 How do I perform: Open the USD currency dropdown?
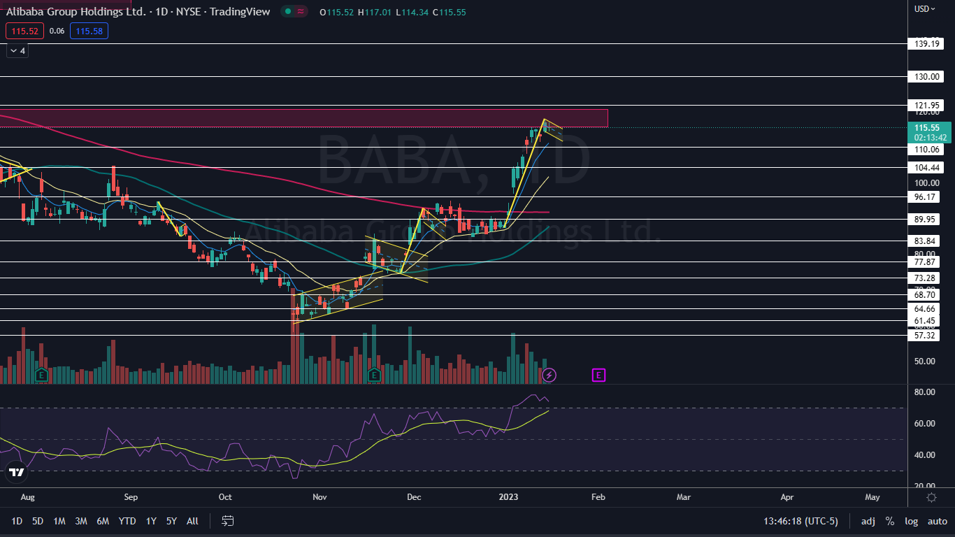click(925, 9)
